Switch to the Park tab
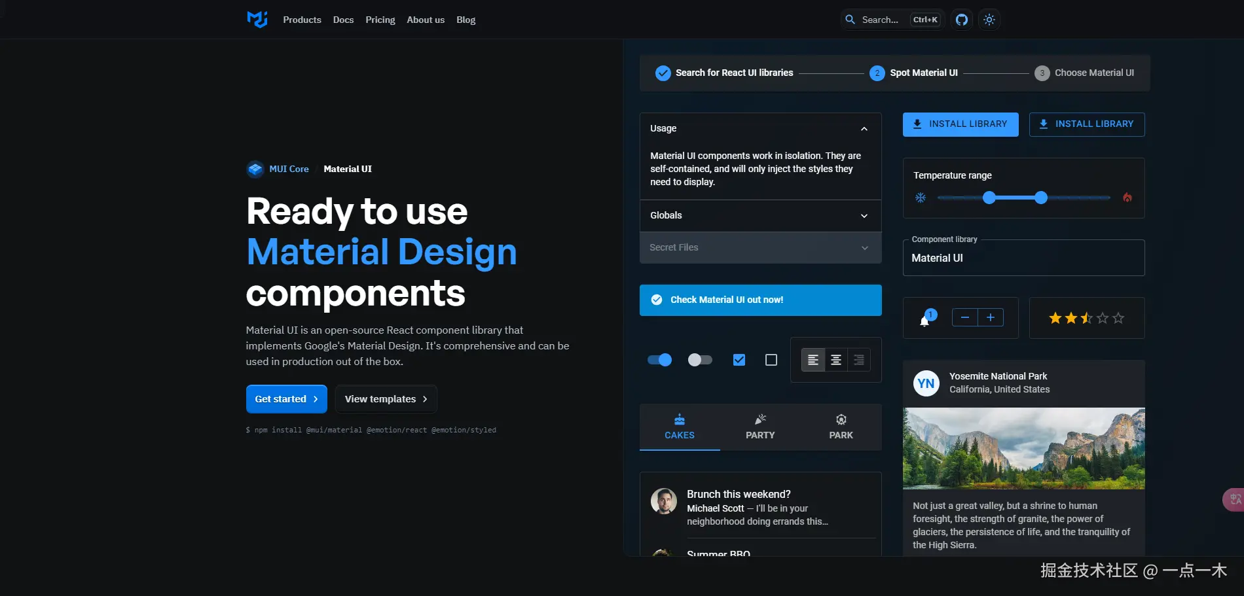 (x=841, y=427)
